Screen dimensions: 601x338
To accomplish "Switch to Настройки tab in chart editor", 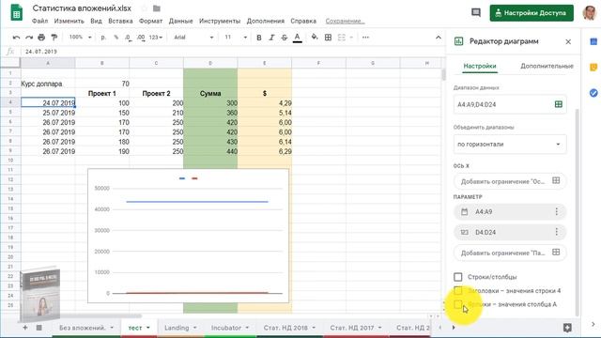I will [480, 66].
